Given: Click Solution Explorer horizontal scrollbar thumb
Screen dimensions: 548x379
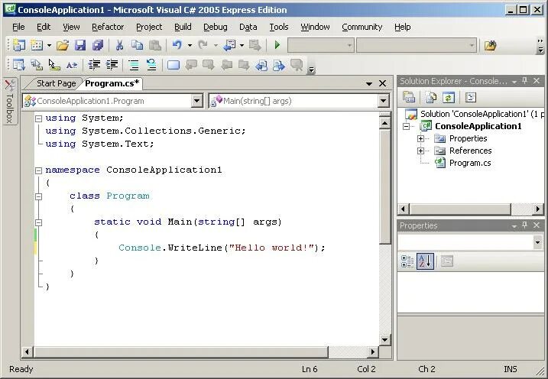Looking at the screenshot, I should tap(460, 209).
